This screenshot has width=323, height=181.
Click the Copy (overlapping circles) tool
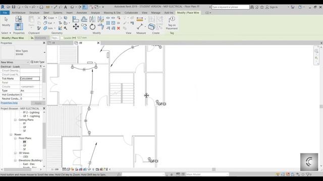coord(84,27)
